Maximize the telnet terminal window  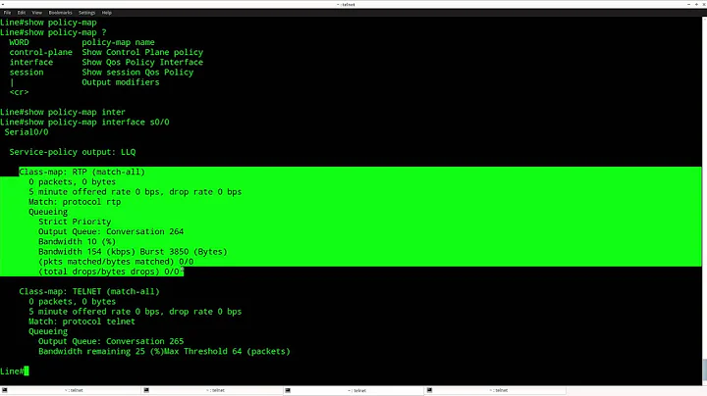[x=696, y=4]
